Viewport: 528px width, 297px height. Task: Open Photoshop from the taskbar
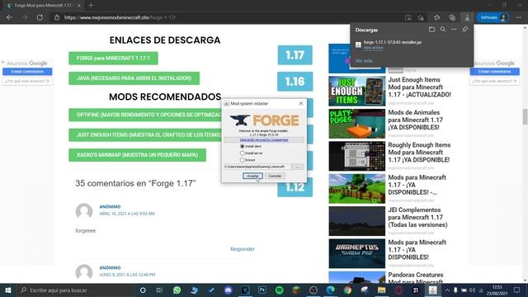(x=262, y=290)
